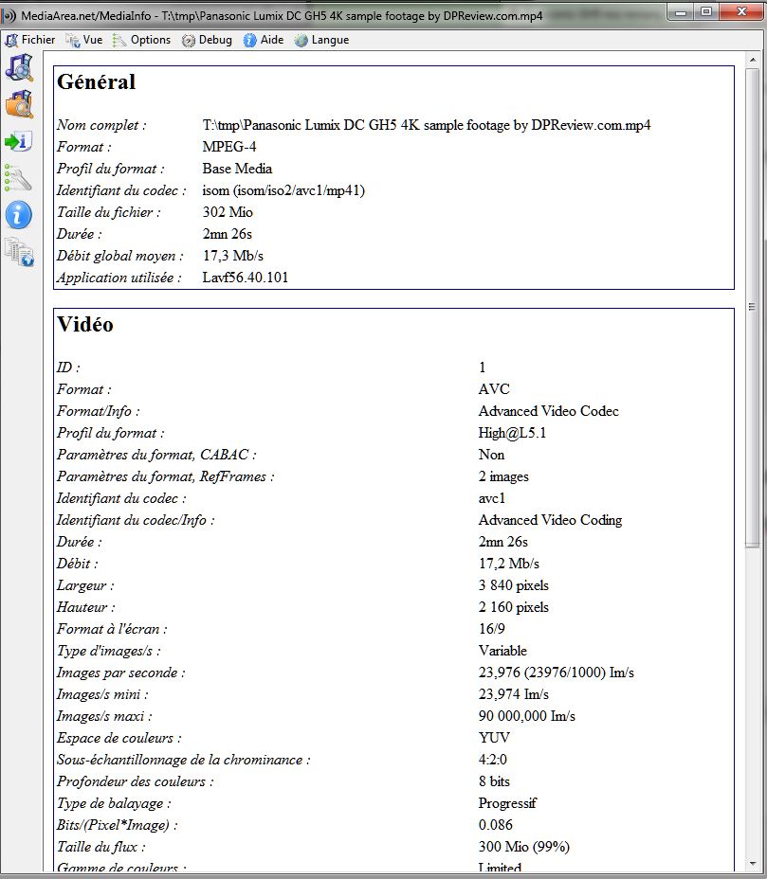Select the Progressif scan type value

pyautogui.click(x=507, y=803)
